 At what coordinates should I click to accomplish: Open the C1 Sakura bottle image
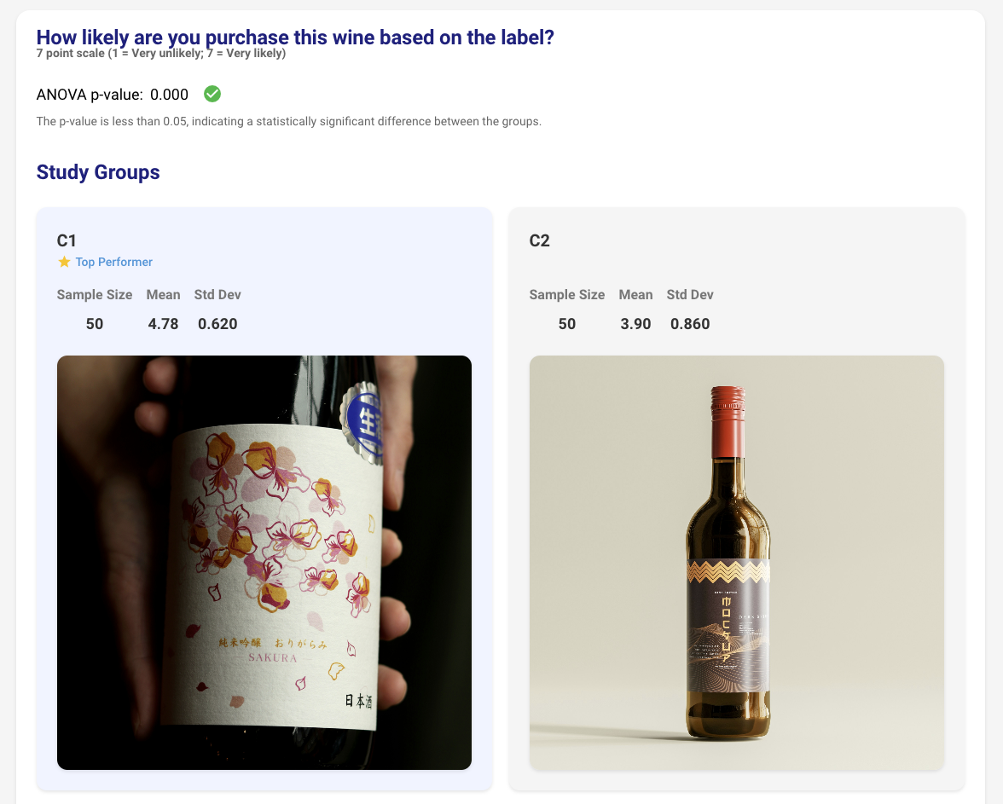(x=264, y=563)
